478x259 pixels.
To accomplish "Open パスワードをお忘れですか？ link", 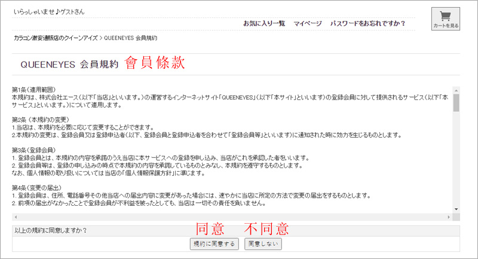I will pyautogui.click(x=367, y=23).
